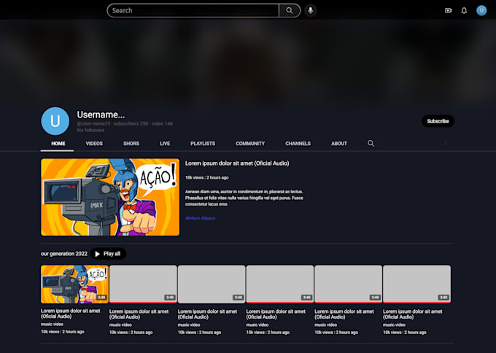Open the fifth playlist video gray thumbnail

(348, 284)
